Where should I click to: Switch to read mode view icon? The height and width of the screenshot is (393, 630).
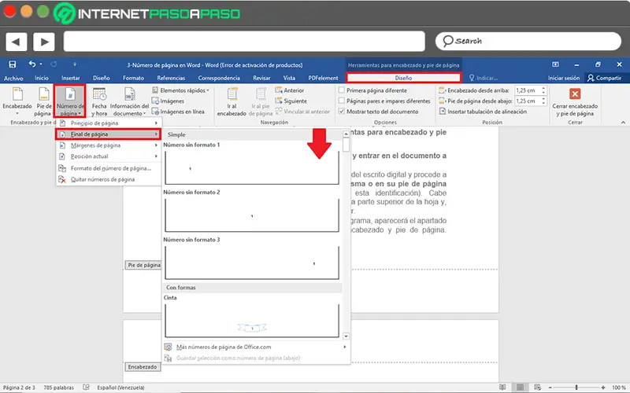click(502, 387)
